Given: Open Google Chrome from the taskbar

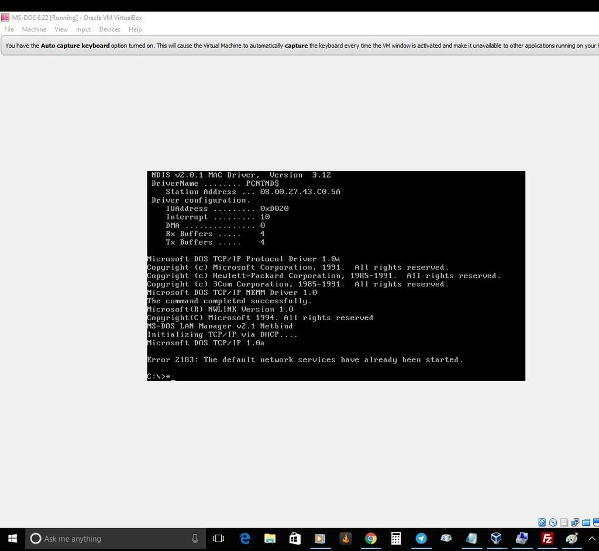Looking at the screenshot, I should pos(370,539).
